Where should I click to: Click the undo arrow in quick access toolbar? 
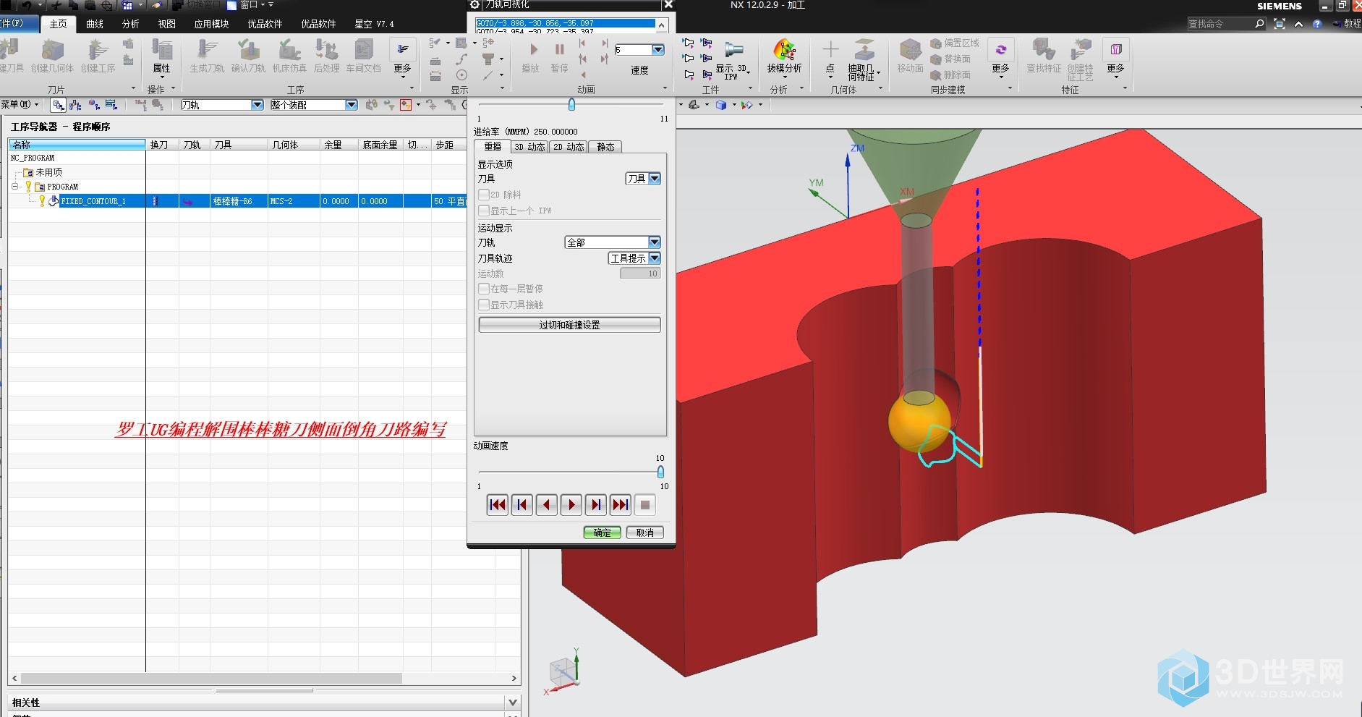(27, 5)
